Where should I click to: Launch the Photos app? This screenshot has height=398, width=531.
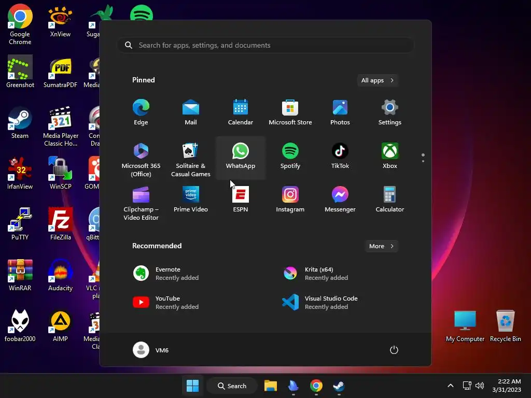pos(340,112)
